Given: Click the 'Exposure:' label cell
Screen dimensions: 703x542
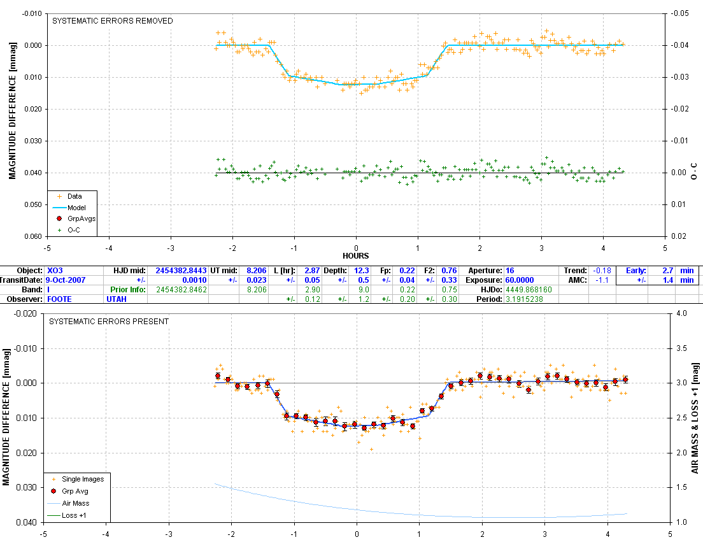Looking at the screenshot, I should click(484, 280).
